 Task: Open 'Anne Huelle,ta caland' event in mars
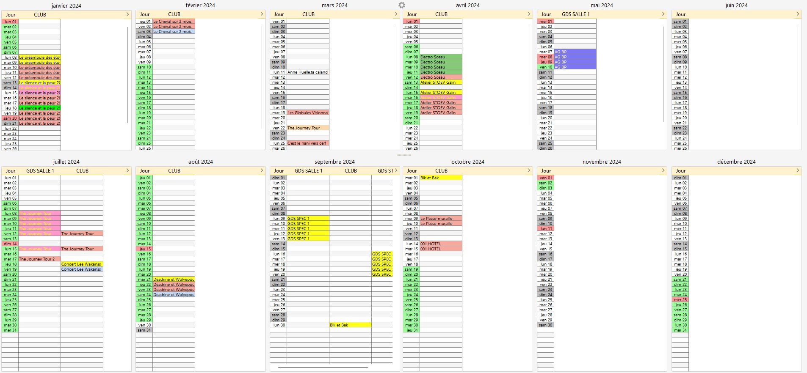point(308,72)
